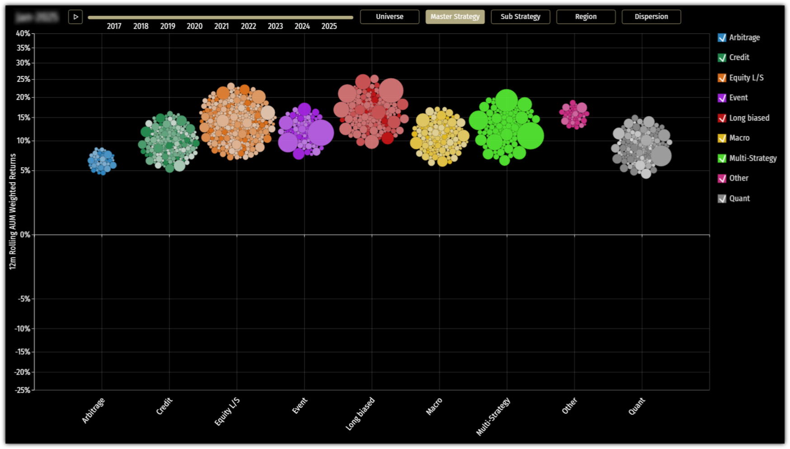Uncheck the Quant legend checkbox
This screenshot has height=449, width=790.
[x=722, y=198]
